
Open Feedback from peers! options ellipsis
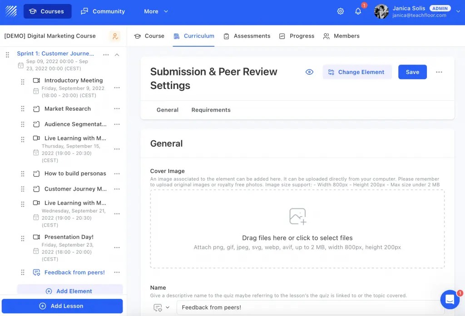[x=117, y=272]
